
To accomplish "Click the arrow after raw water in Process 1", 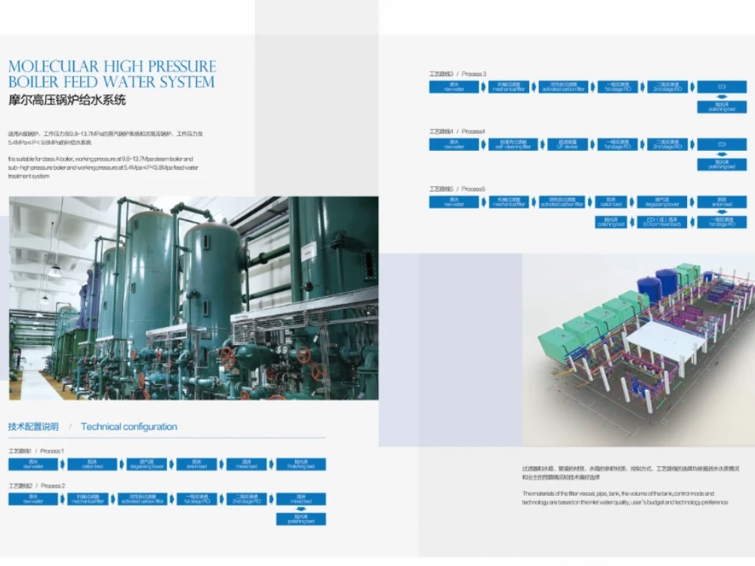I will coord(62,464).
